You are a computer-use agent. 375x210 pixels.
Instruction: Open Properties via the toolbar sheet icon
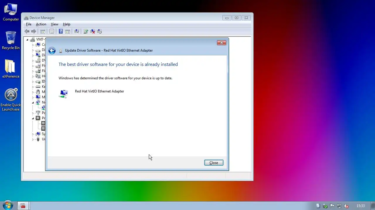pos(52,32)
